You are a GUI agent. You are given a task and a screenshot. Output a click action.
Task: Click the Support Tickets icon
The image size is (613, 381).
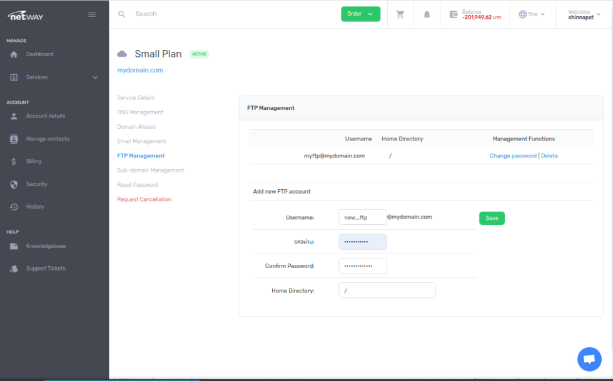click(x=14, y=269)
